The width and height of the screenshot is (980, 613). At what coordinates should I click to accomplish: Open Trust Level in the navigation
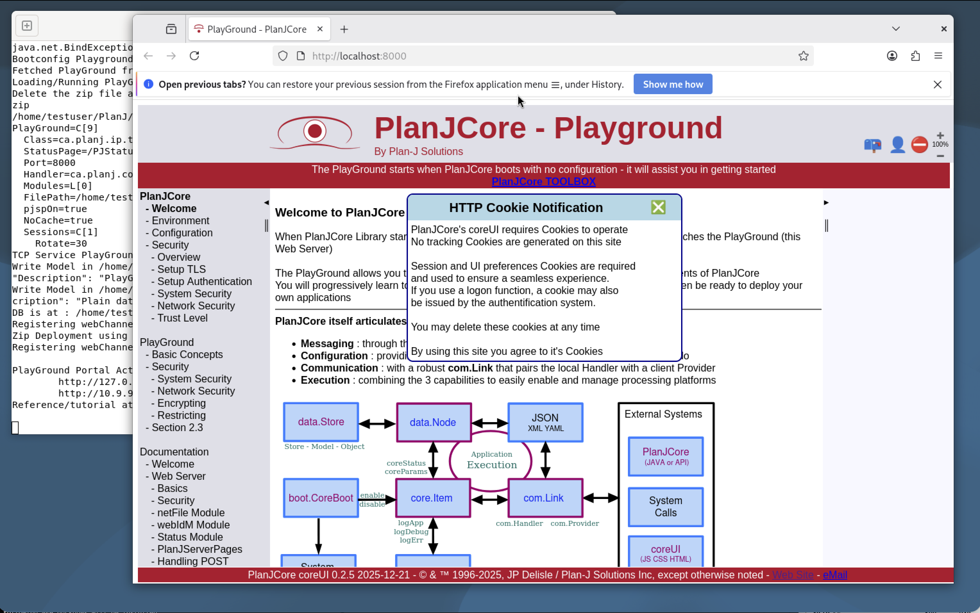pyautogui.click(x=182, y=318)
